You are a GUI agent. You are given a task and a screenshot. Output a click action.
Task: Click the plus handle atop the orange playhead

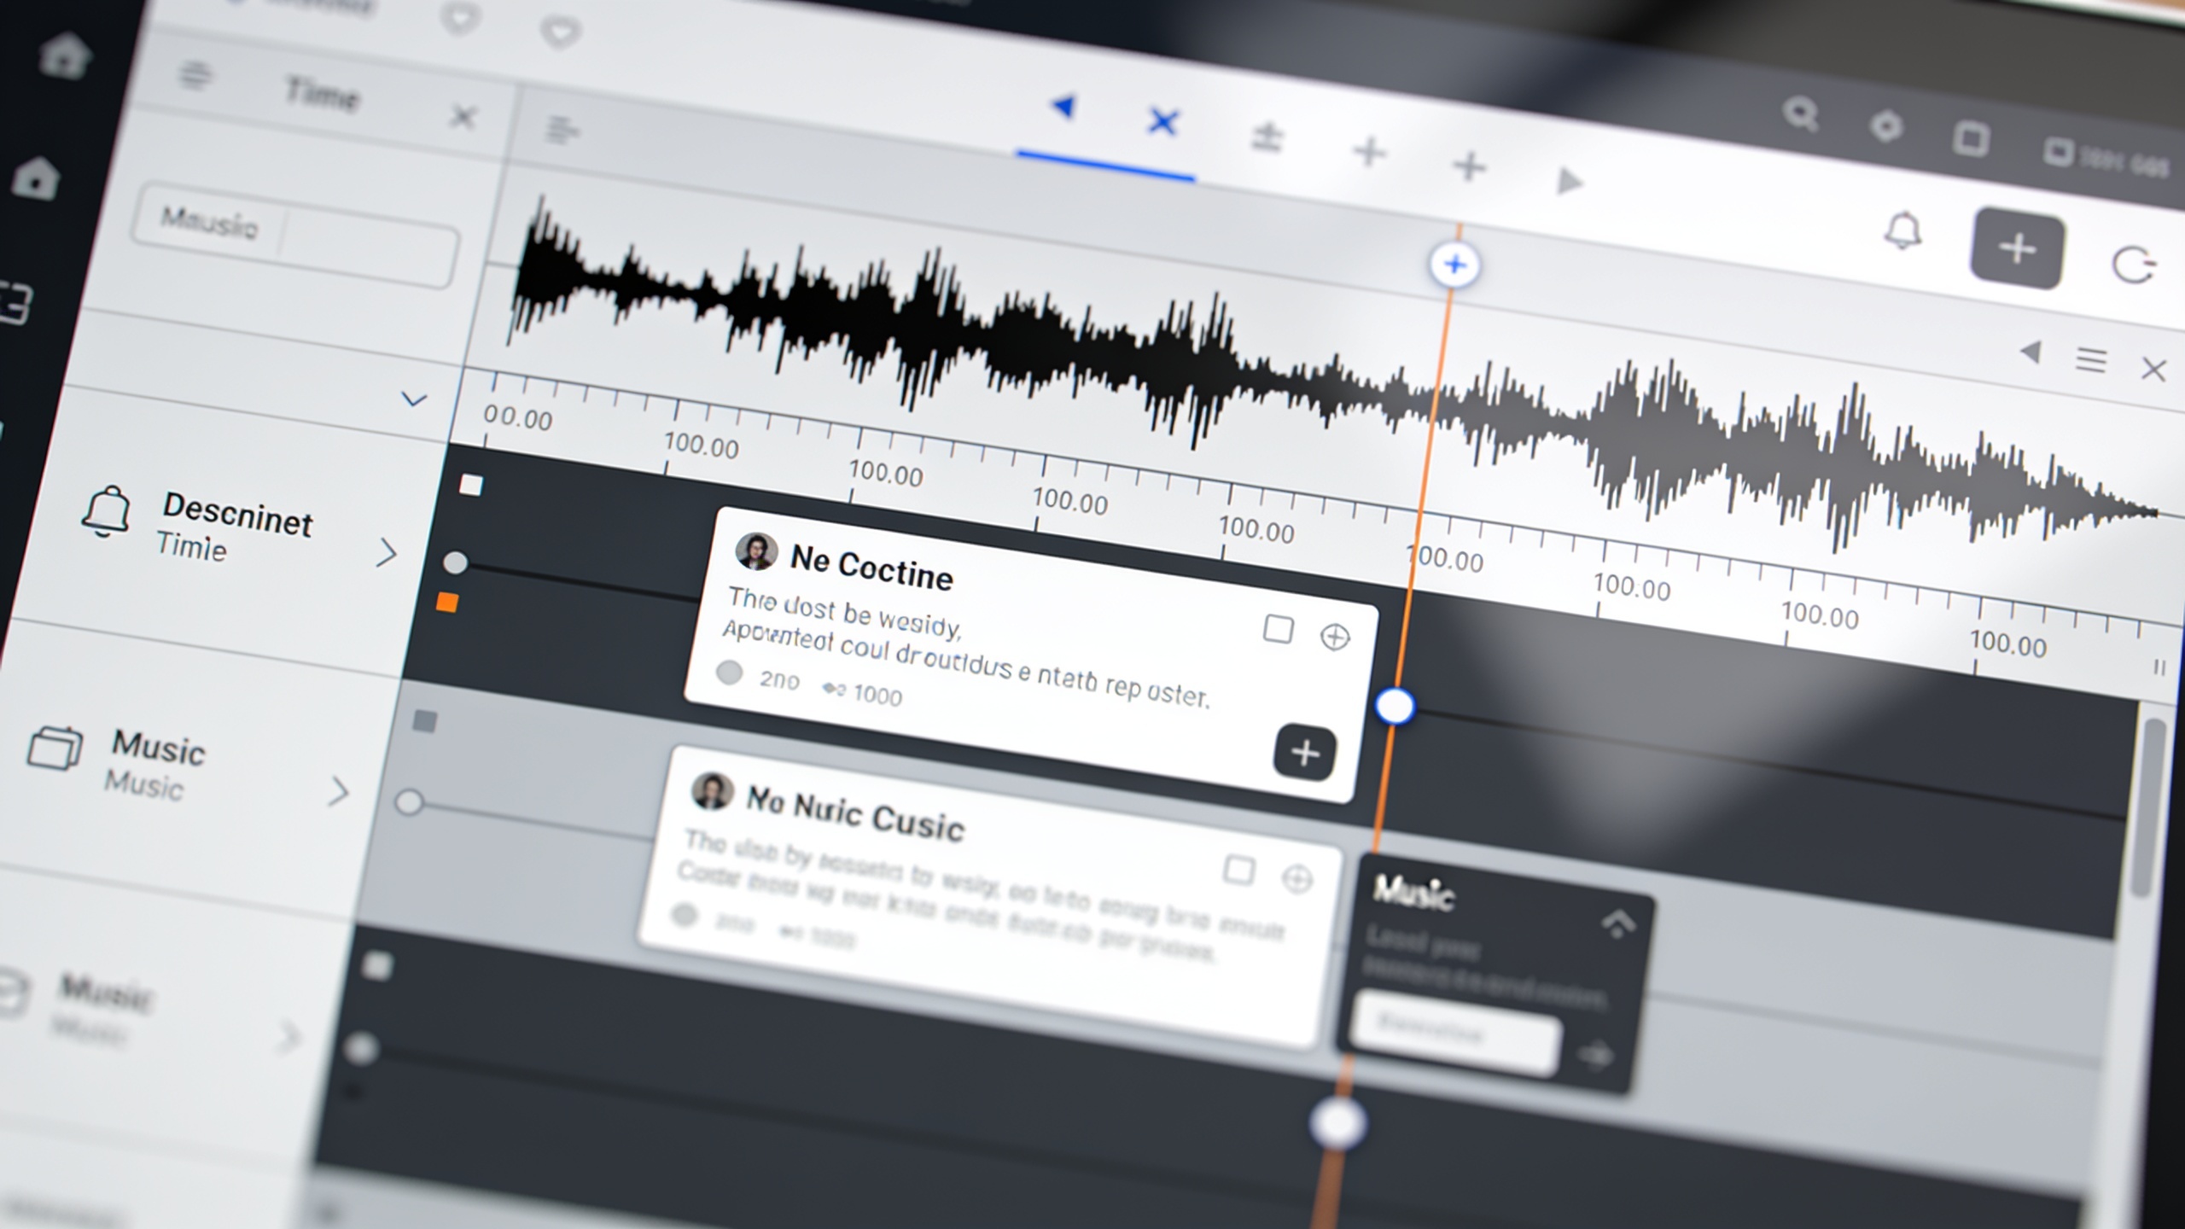tap(1455, 265)
